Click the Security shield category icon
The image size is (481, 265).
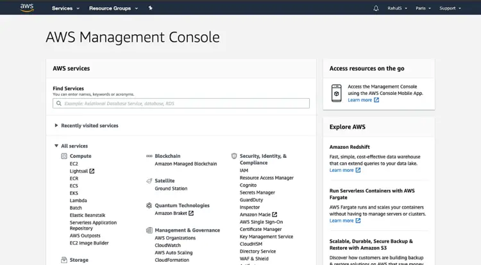pos(234,156)
